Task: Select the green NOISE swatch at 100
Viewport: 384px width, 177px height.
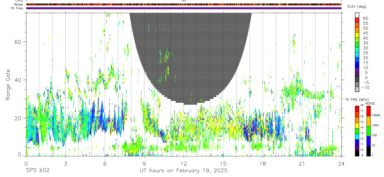Action: tap(368, 131)
